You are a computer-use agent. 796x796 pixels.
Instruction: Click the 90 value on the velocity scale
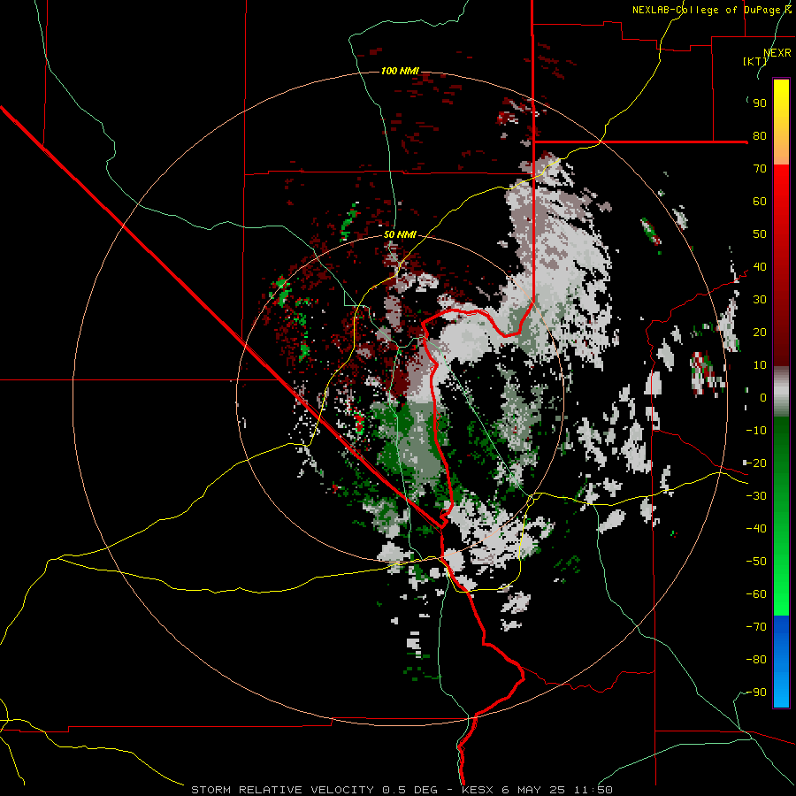tap(760, 103)
